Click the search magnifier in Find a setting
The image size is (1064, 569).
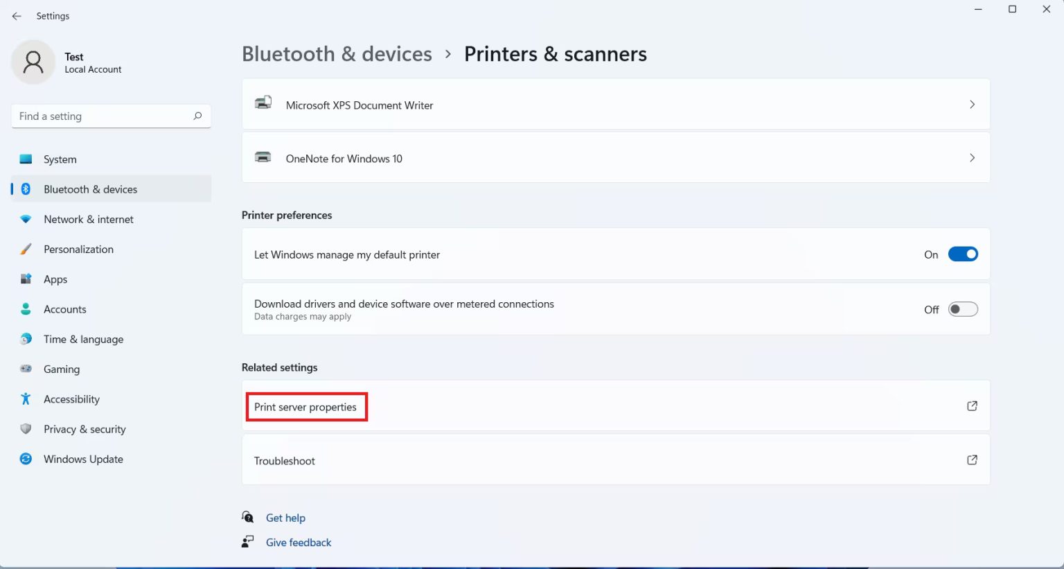click(x=198, y=116)
